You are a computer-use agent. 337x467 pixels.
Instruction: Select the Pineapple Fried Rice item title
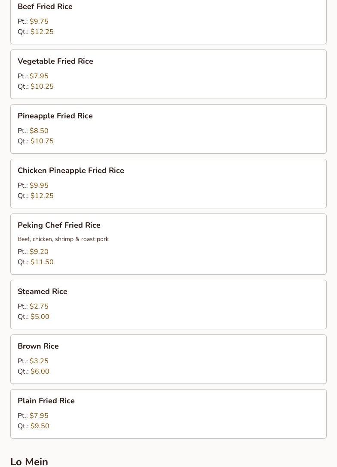(55, 116)
